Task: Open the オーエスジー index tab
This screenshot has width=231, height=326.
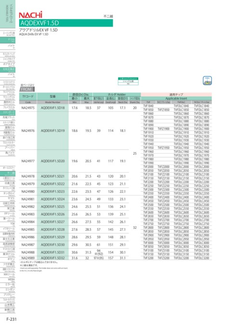Action: coord(8,168)
